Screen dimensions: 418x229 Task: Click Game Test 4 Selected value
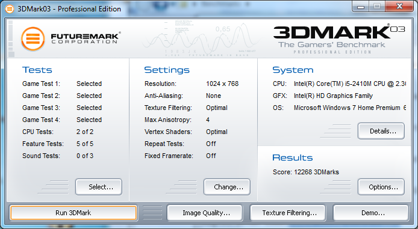pos(89,120)
